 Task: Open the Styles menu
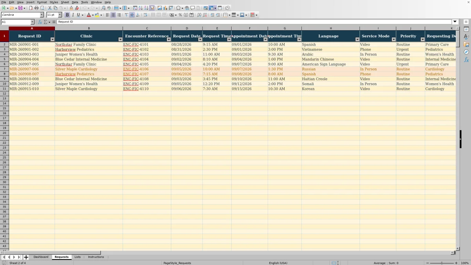(54, 2)
